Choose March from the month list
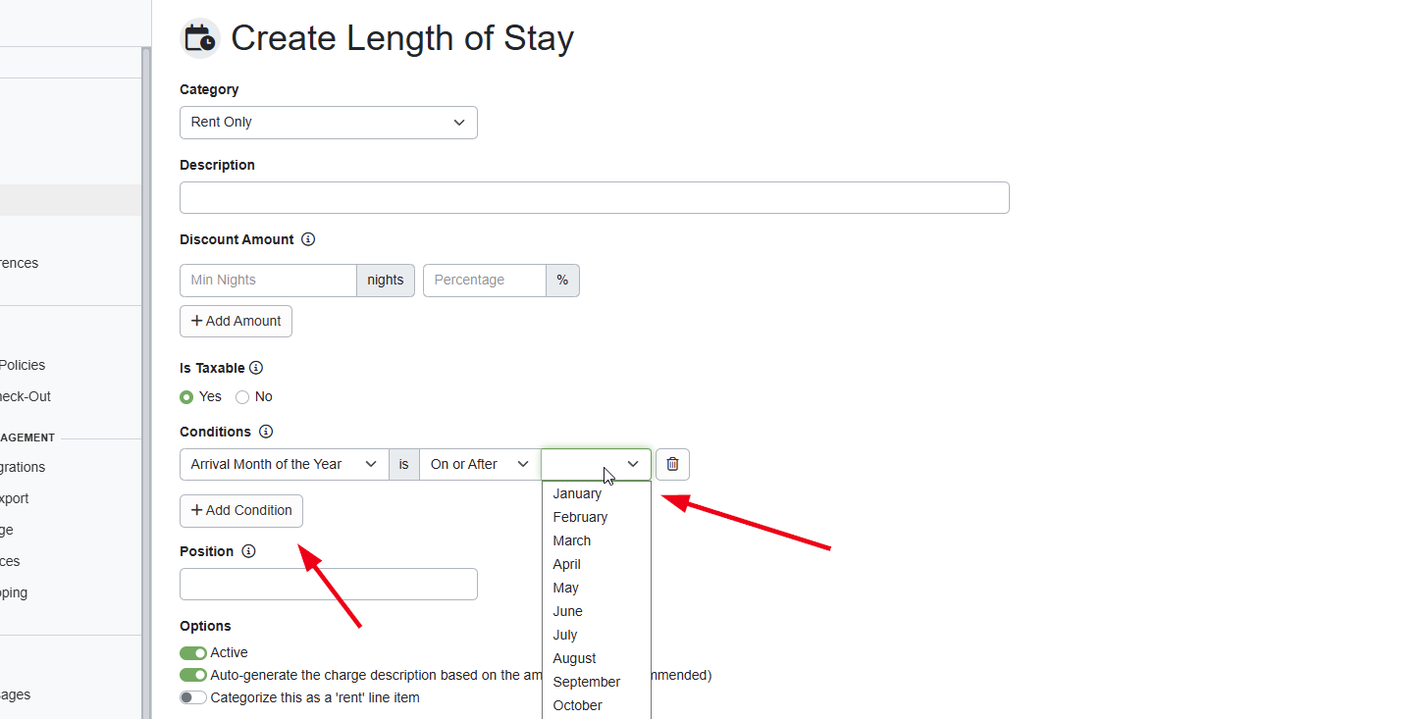 [572, 540]
